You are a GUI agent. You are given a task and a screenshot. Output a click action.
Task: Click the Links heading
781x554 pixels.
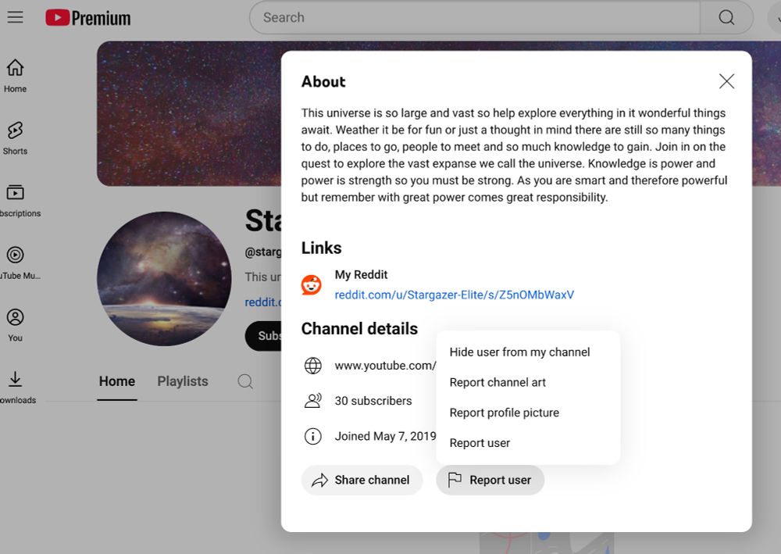(321, 248)
